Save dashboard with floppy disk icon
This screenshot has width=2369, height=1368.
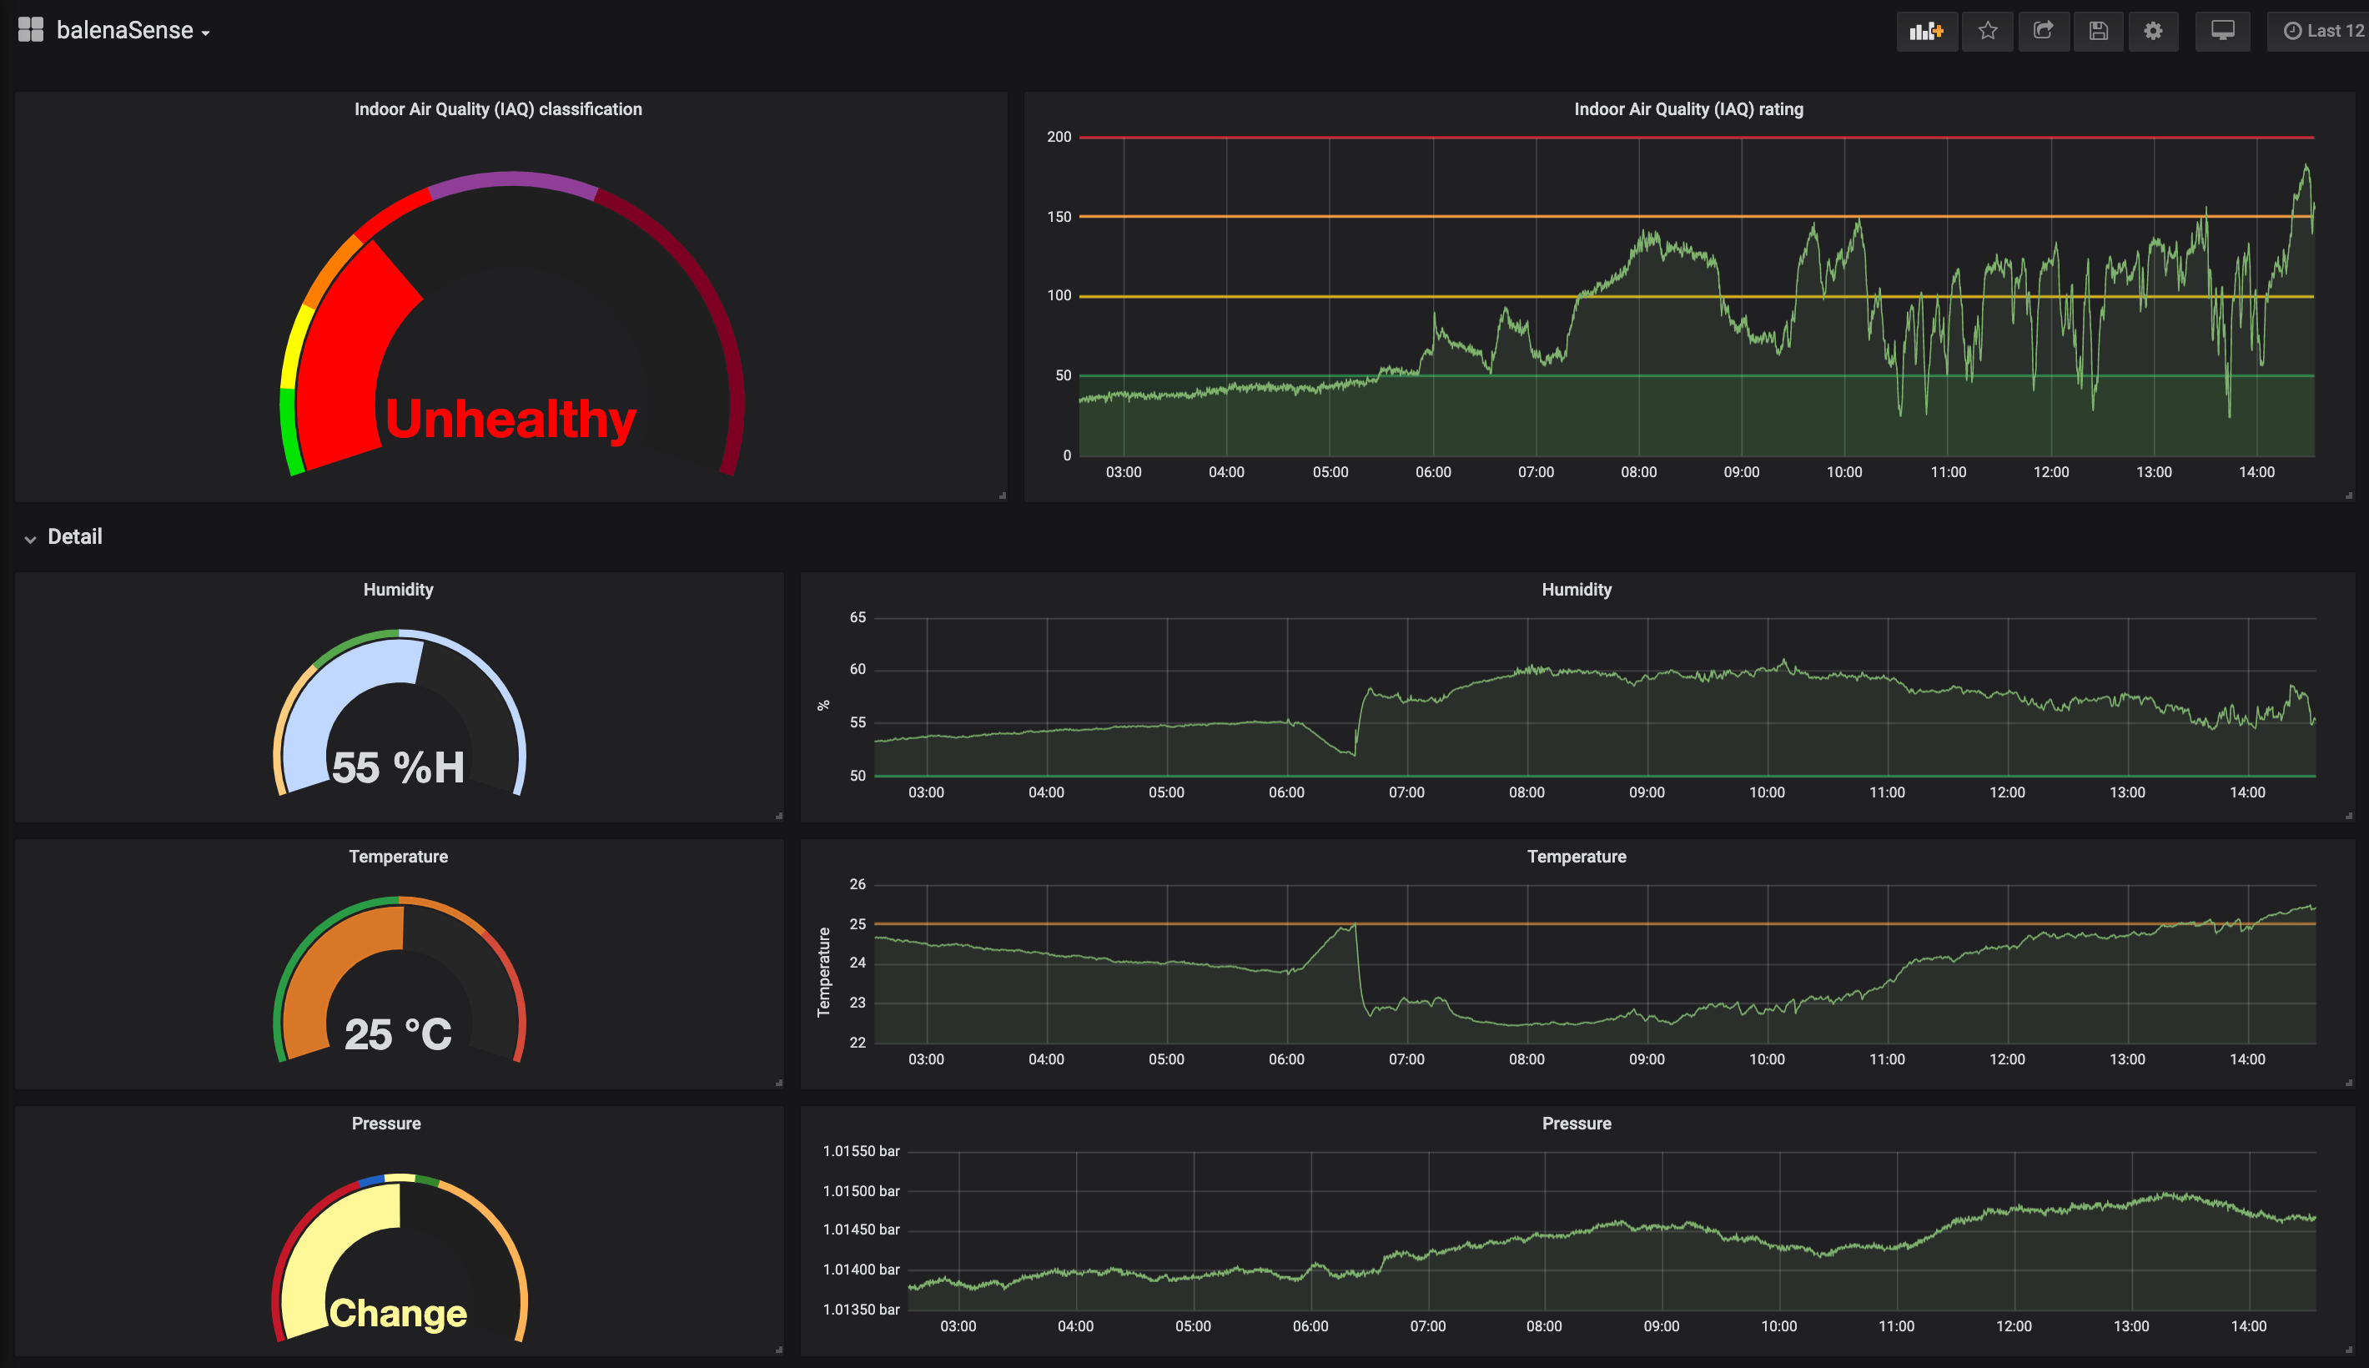pos(2098,31)
